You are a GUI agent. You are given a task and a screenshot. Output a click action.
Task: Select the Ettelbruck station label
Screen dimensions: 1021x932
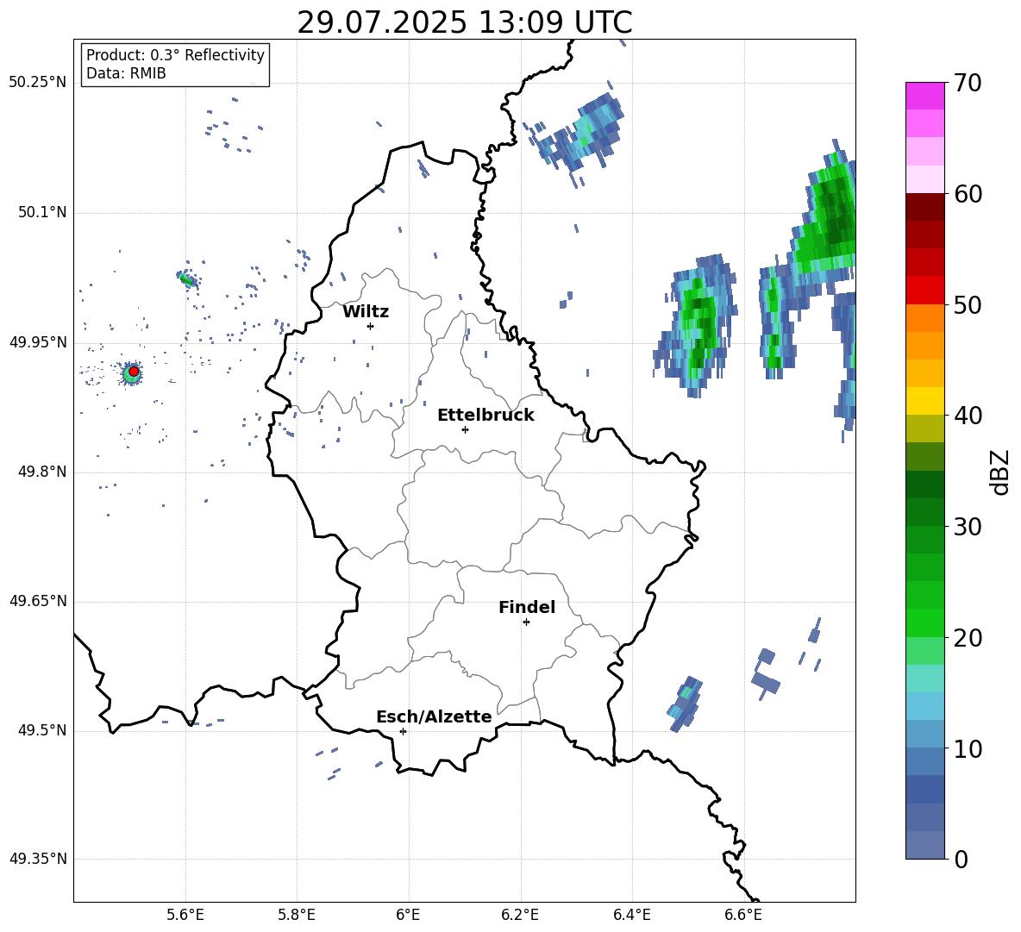[485, 416]
